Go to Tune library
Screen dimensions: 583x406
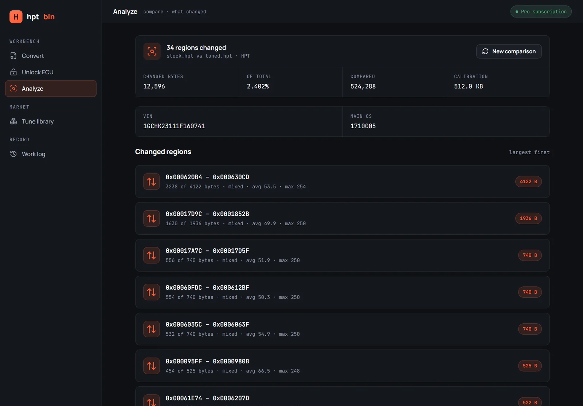click(x=51, y=121)
